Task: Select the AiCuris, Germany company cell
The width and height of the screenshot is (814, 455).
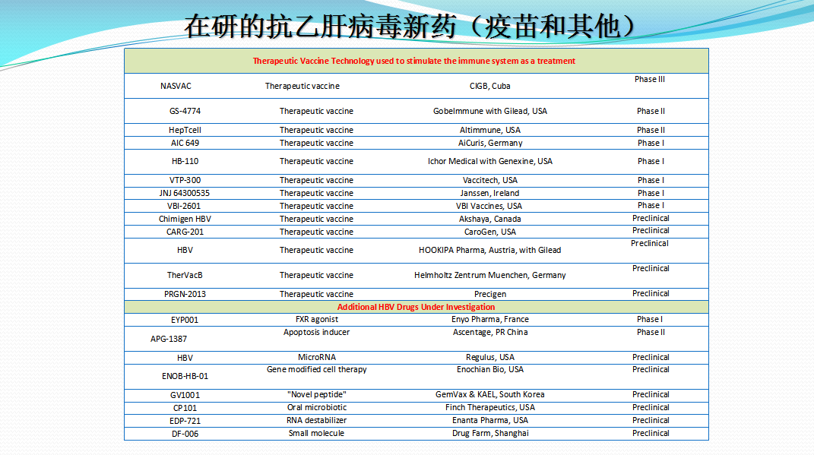Action: click(x=490, y=143)
